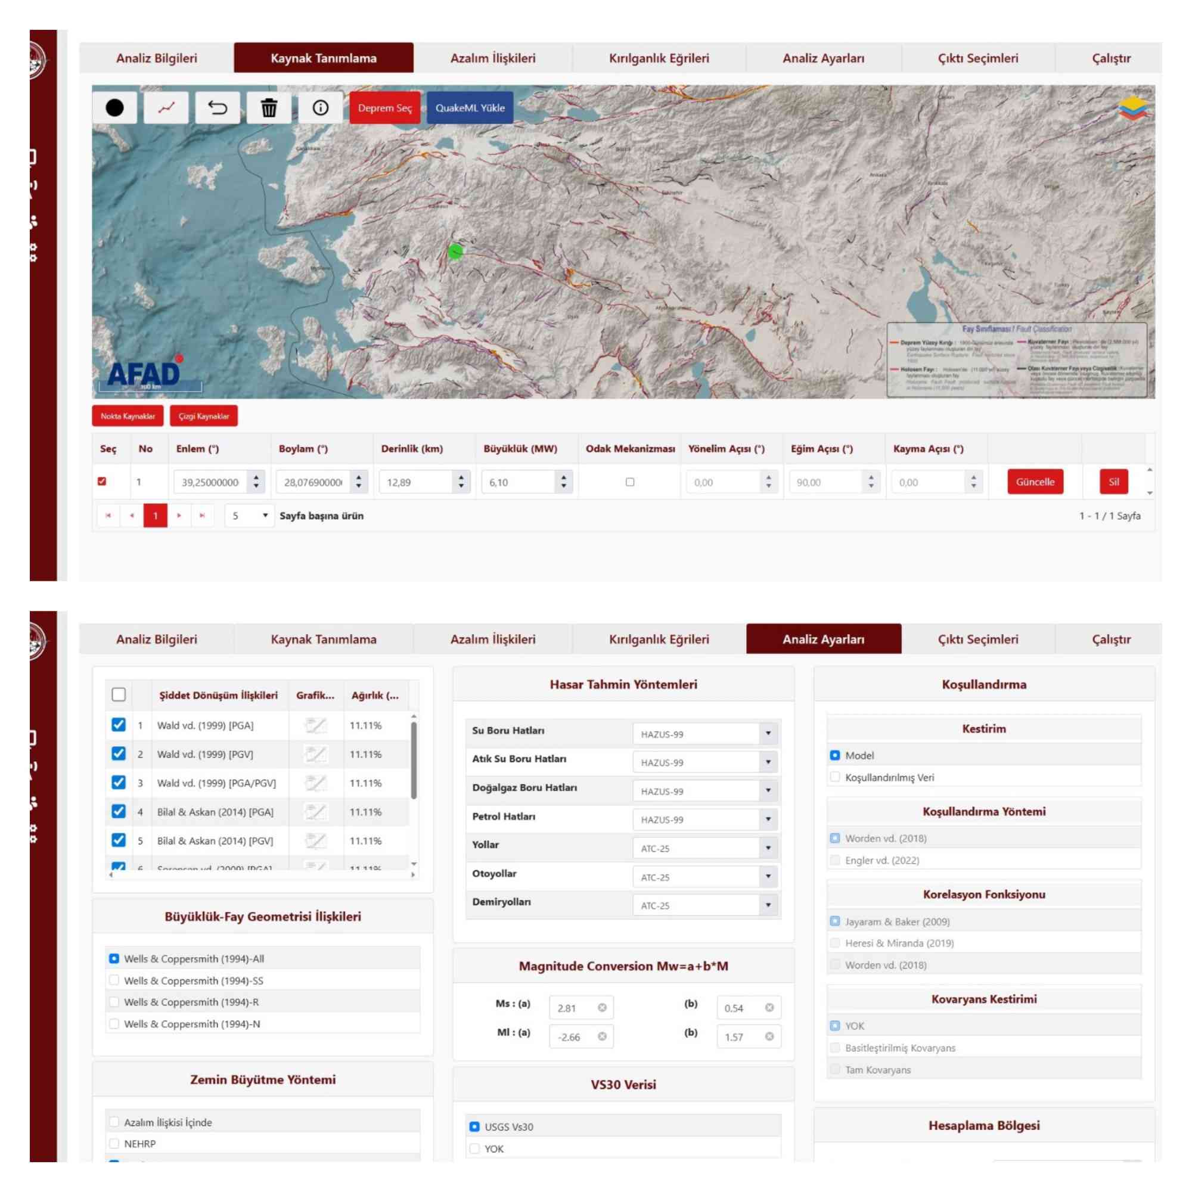Open Petrol Hatları method dropdown
The image size is (1192, 1192).
[768, 819]
